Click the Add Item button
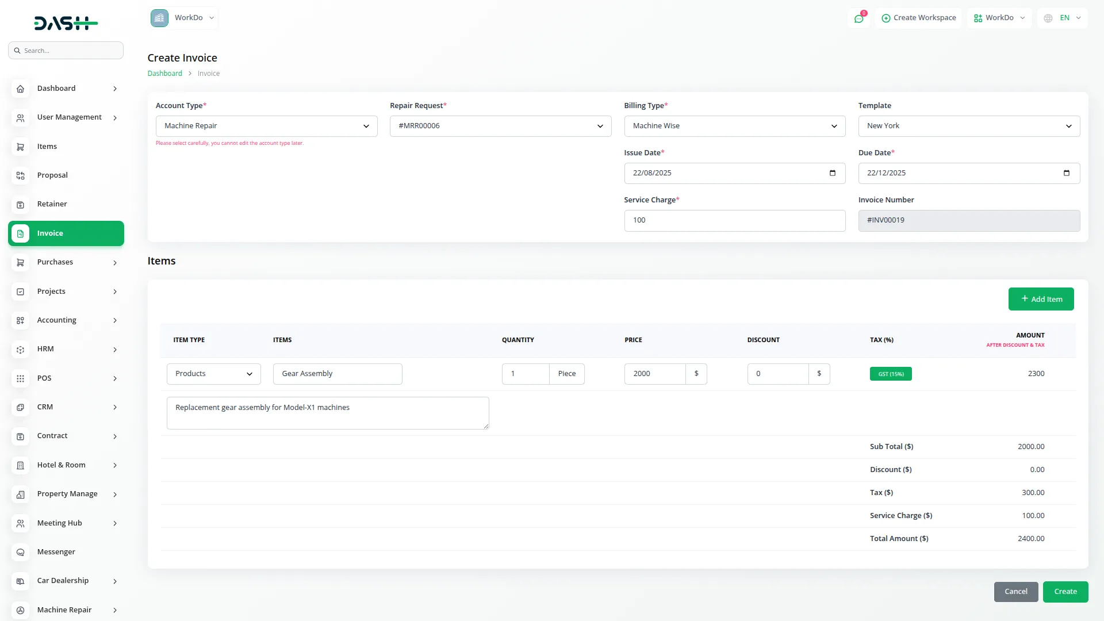The width and height of the screenshot is (1104, 621). pyautogui.click(x=1041, y=299)
